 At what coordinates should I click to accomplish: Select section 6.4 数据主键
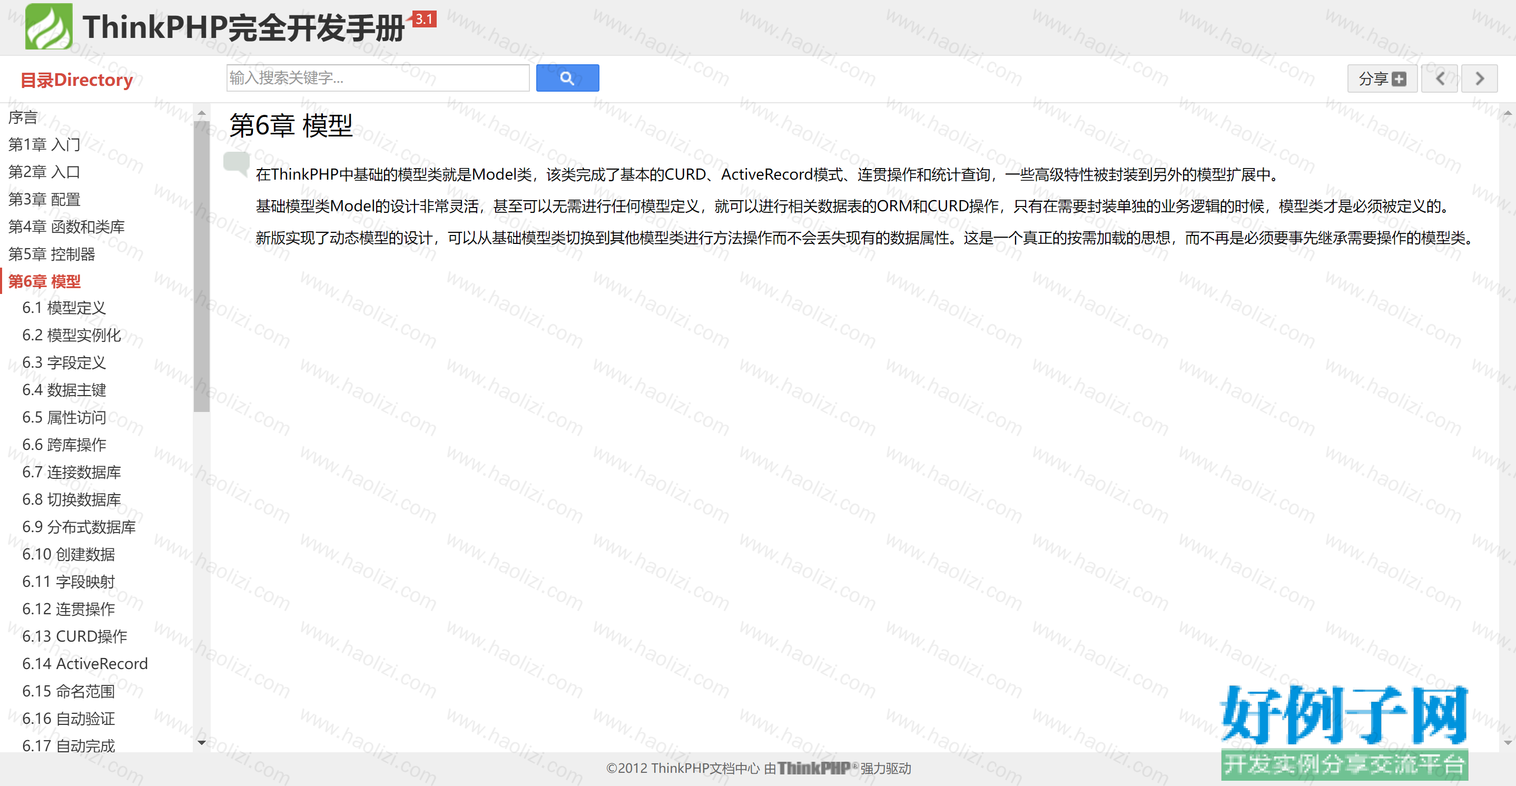click(x=64, y=390)
